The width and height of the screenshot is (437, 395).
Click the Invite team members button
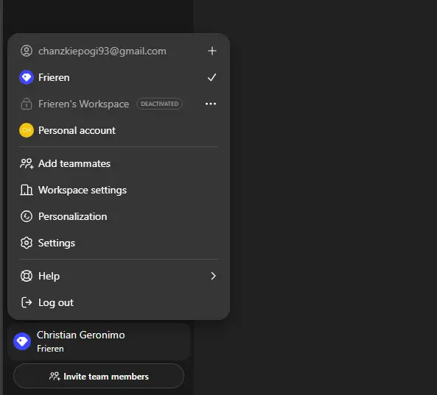[x=99, y=376]
